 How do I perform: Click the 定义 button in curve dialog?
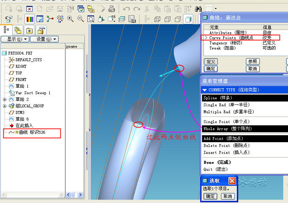[211, 62]
